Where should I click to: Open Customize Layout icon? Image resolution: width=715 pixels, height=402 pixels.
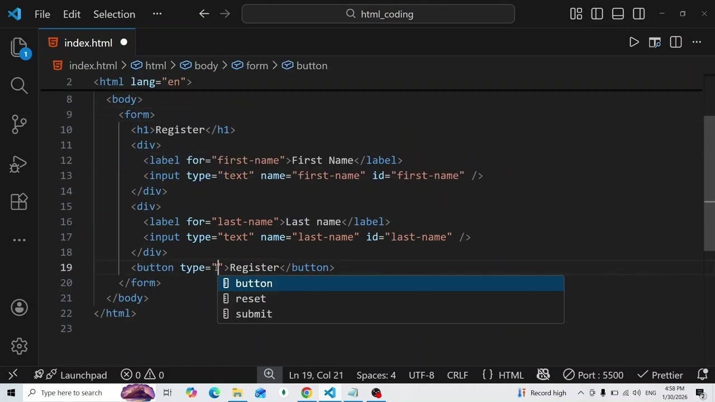576,14
